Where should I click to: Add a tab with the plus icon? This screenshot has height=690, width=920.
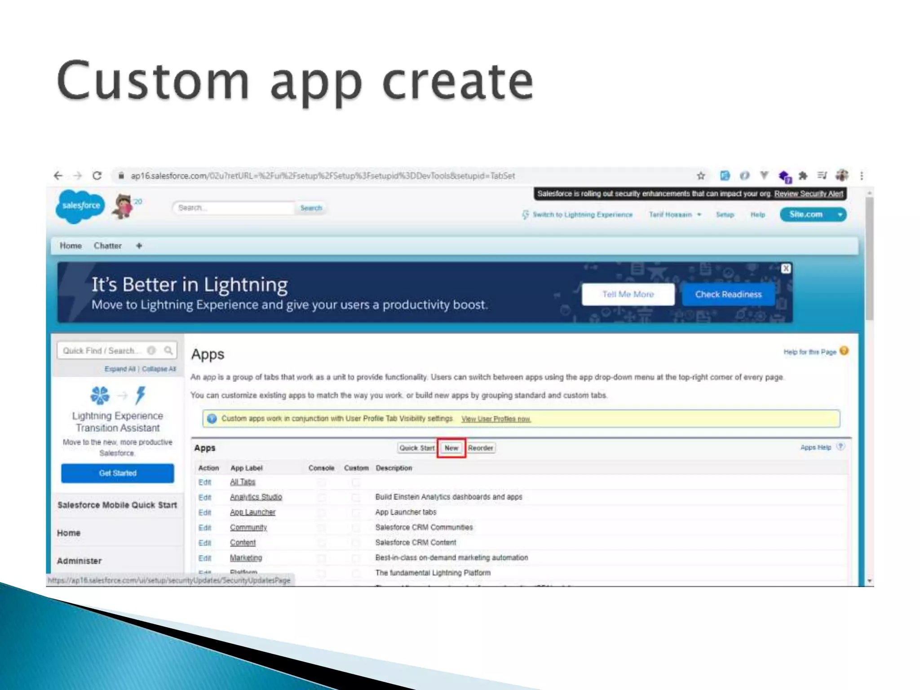pos(139,246)
